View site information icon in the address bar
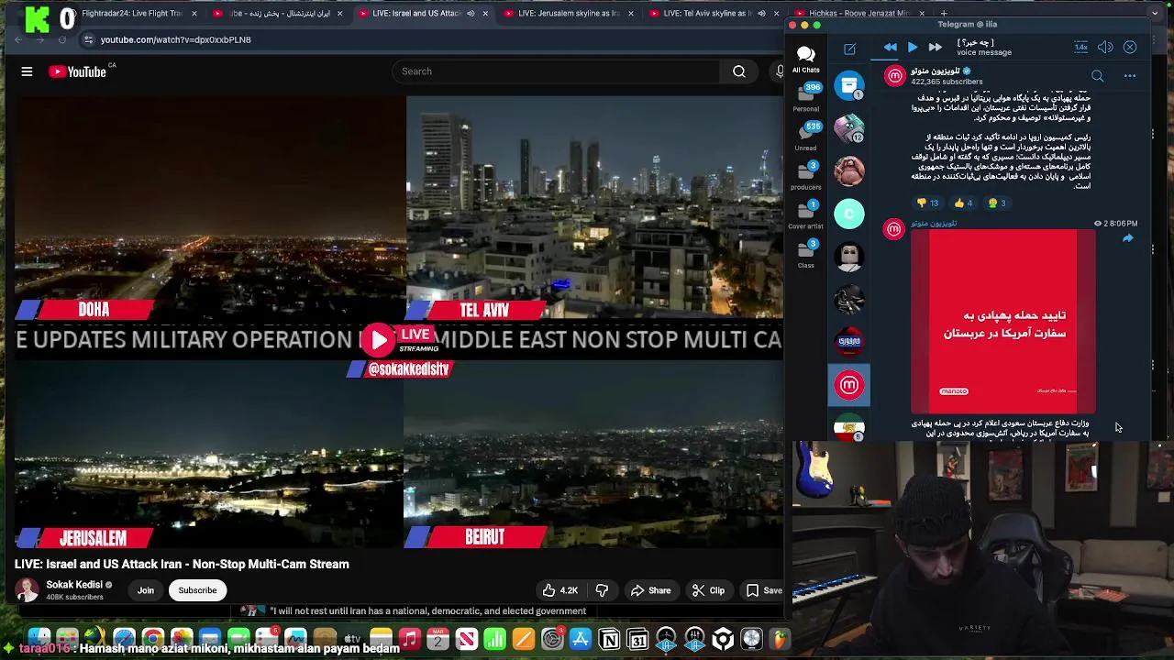 pos(88,39)
